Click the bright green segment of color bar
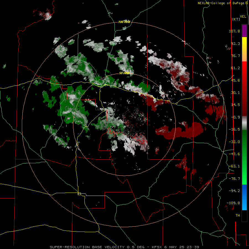249x249 pixels. coord(244,172)
